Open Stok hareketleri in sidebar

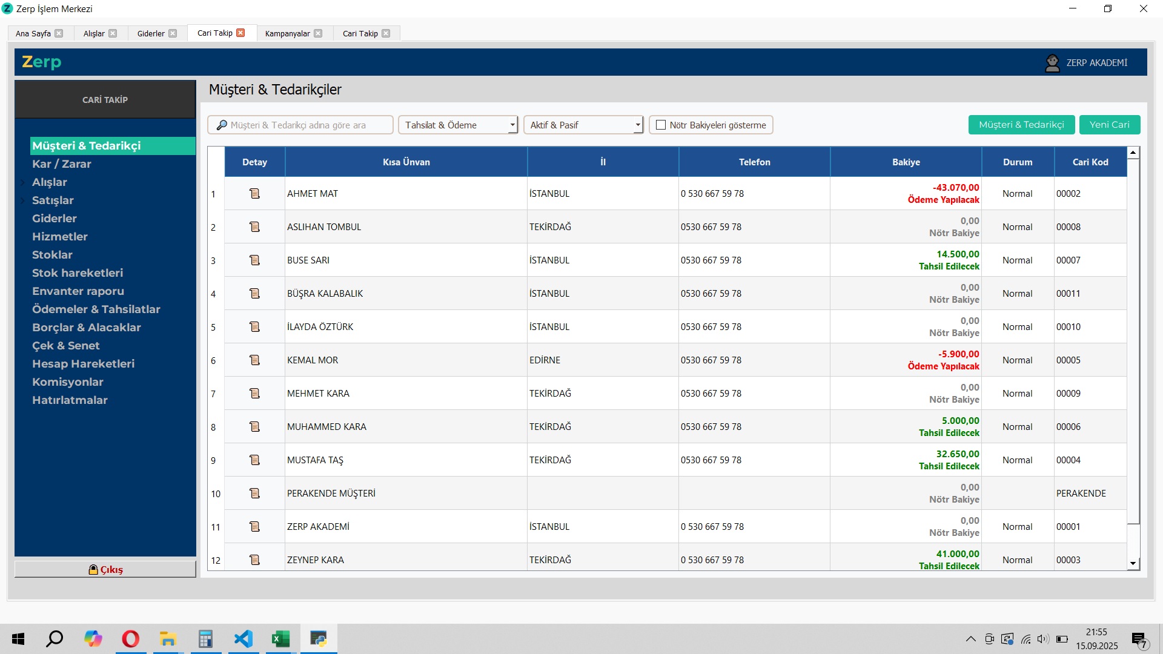point(78,273)
